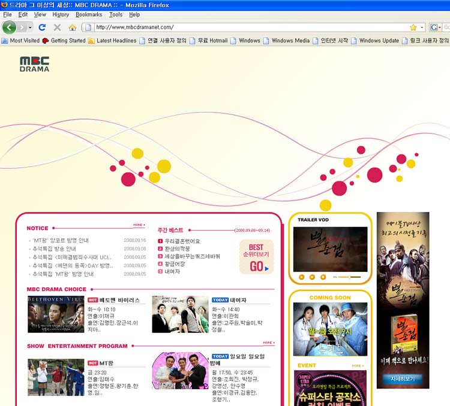Open the MT왕 show thumbnail

click(56, 377)
